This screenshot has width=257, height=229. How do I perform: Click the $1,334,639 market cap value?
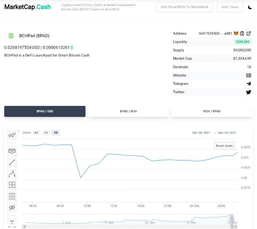(x=242, y=59)
